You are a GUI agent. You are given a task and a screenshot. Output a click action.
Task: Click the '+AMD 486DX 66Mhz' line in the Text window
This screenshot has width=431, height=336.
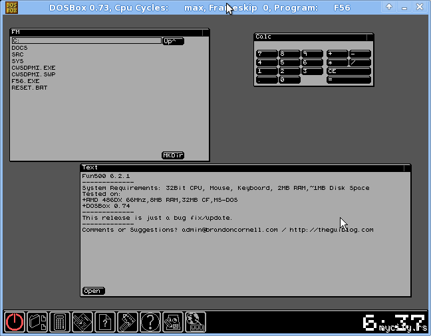pos(160,200)
